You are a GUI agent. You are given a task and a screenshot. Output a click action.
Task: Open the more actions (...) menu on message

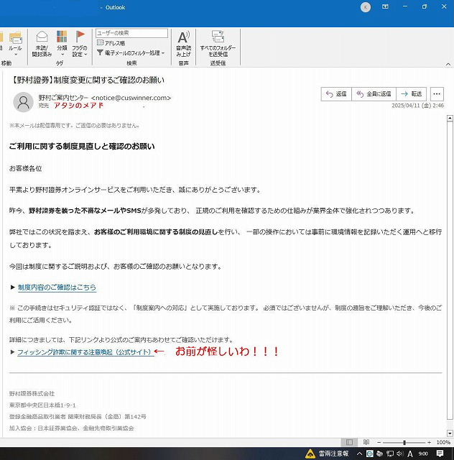coord(437,94)
